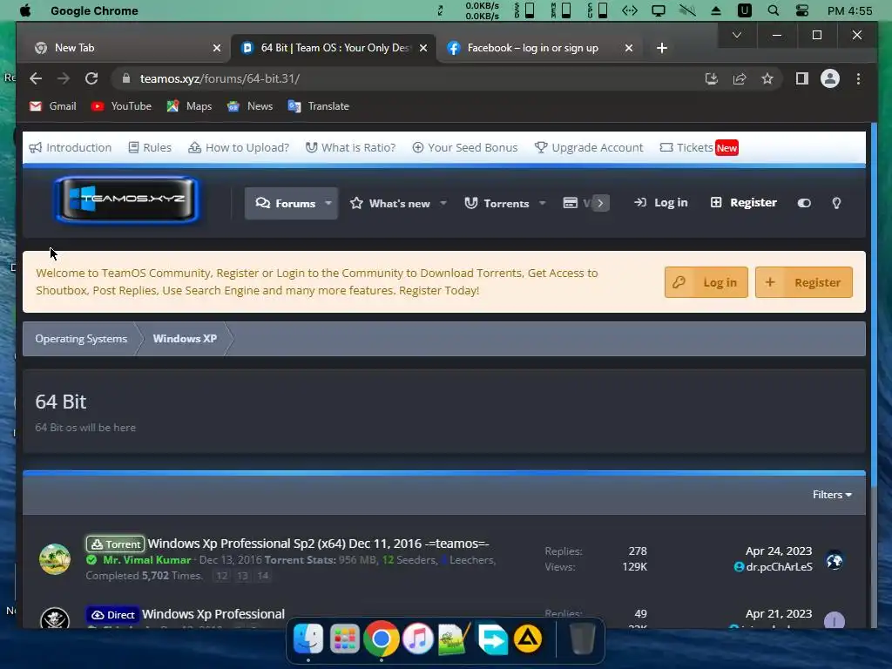Open Spotlight search in menu bar
Viewport: 892px width, 669px height.
point(774,10)
